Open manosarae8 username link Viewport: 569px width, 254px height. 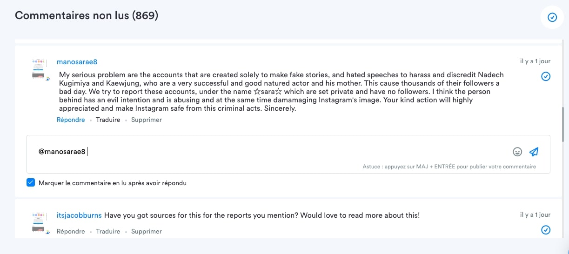[77, 62]
